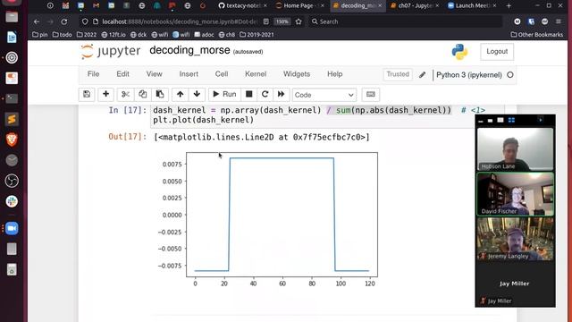The image size is (572, 322).
Task: Restart the kernel icon
Action: [x=265, y=94]
